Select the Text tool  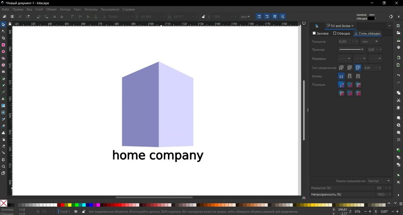pyautogui.click(x=3, y=99)
